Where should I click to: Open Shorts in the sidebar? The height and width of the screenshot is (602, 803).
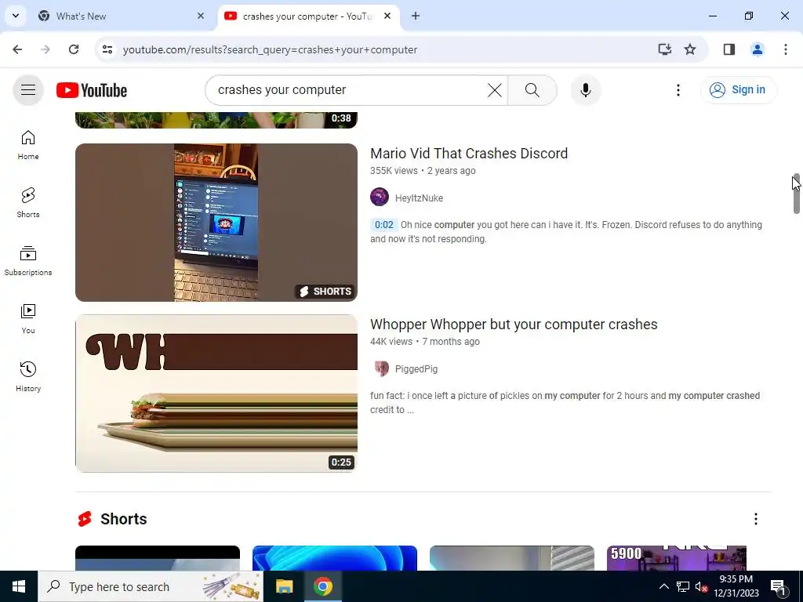click(28, 203)
